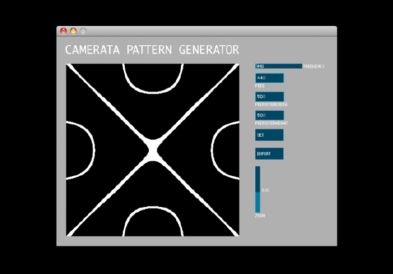Click the SET button
The width and height of the screenshot is (393, 274).
pos(269,135)
